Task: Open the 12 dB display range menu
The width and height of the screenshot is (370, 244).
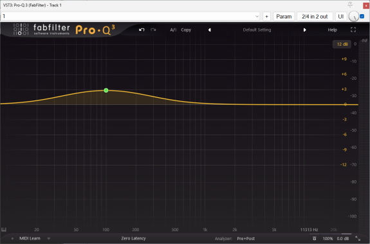Action: click(342, 44)
